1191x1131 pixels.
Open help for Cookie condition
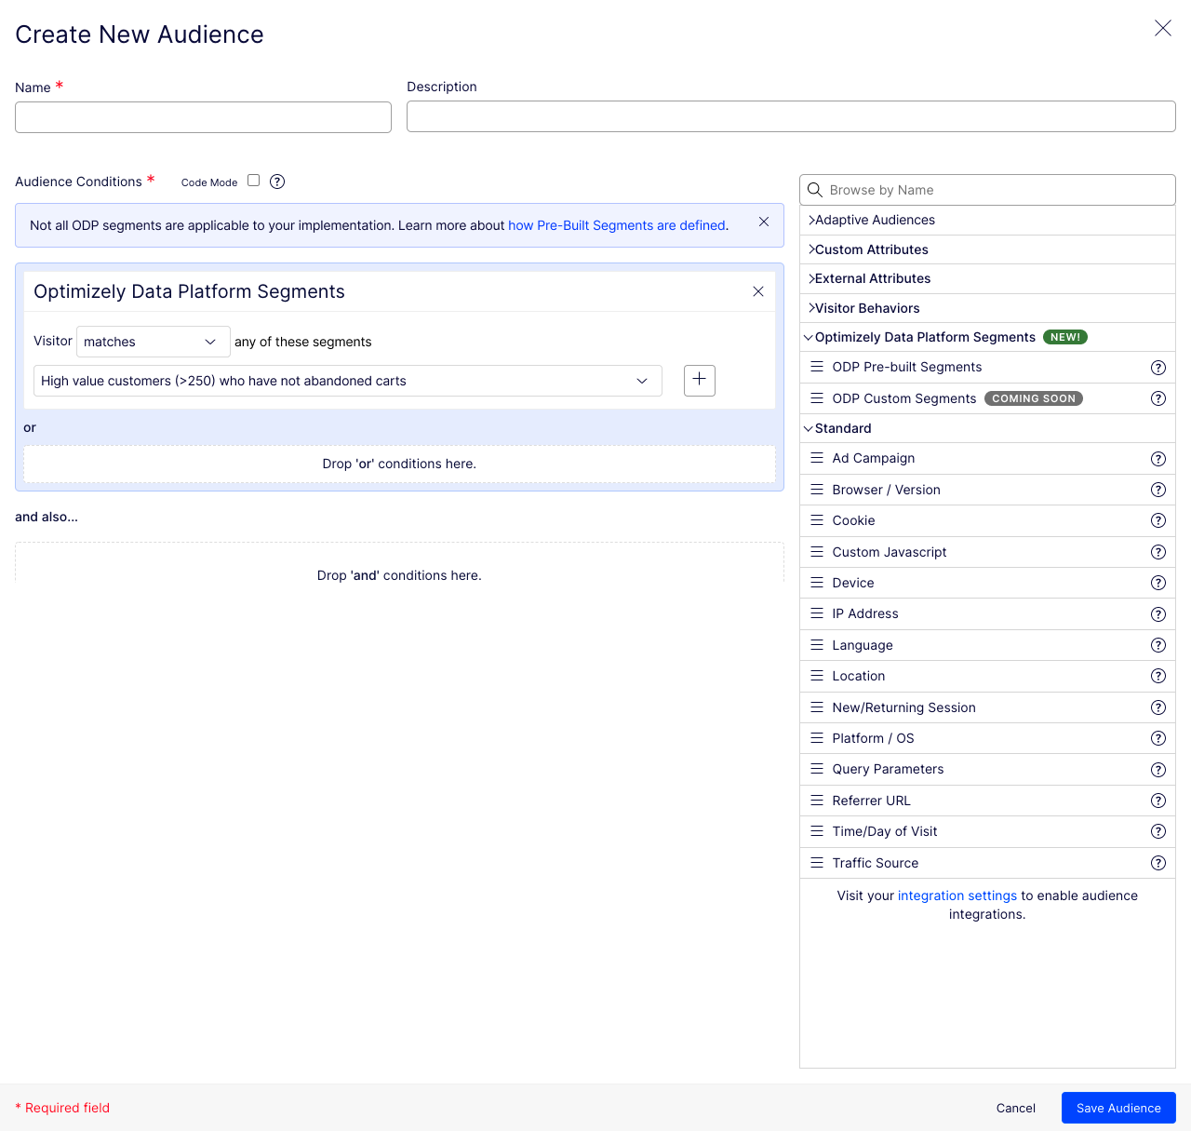pyautogui.click(x=1158, y=520)
